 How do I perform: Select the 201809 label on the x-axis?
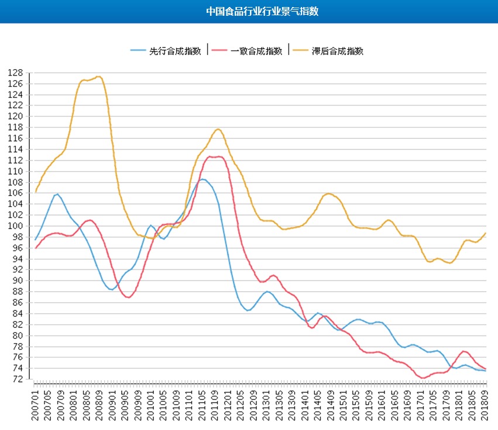coord(486,405)
